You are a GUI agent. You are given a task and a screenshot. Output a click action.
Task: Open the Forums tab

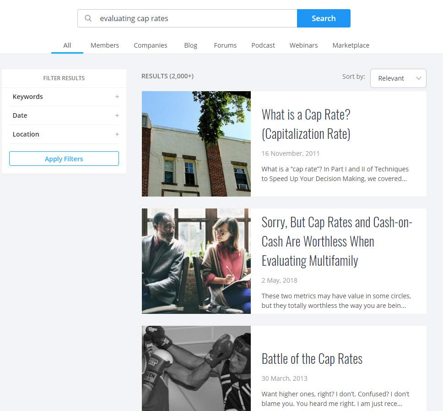tap(225, 45)
